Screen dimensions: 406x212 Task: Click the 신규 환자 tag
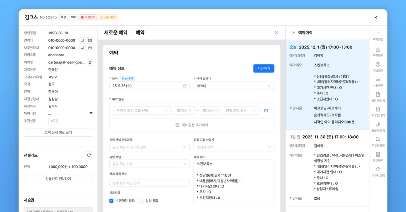tap(108, 17)
